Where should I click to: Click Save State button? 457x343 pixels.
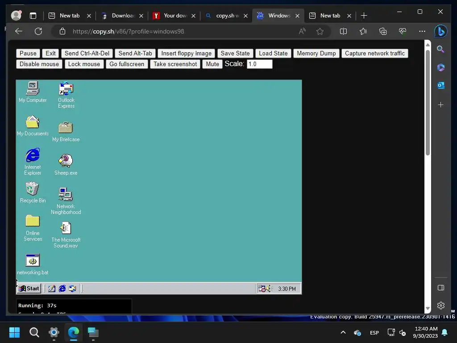235,54
